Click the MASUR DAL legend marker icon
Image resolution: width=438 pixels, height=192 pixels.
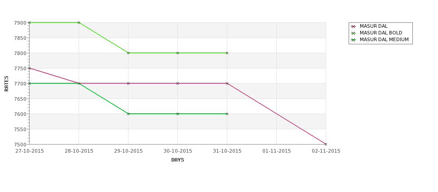354,26
